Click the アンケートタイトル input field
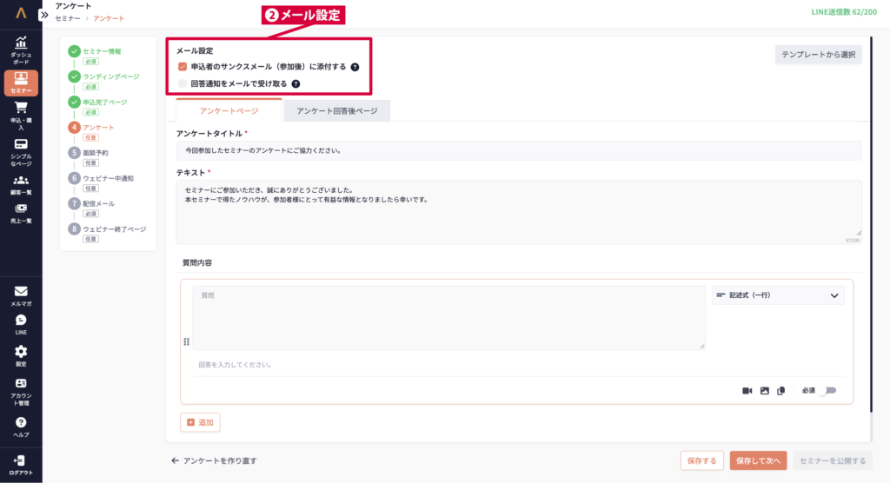The height and width of the screenshot is (483, 890). tap(518, 150)
